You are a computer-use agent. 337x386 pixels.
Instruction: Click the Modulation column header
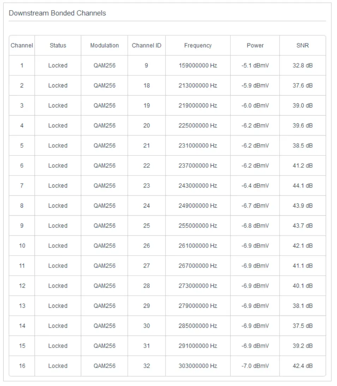click(104, 45)
